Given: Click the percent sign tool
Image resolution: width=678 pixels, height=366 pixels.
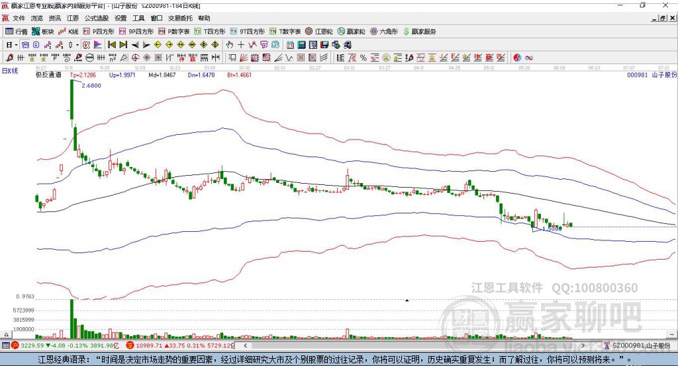Looking at the screenshot, I should pos(363,57).
